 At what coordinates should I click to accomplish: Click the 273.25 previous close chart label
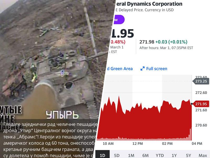(201, 81)
